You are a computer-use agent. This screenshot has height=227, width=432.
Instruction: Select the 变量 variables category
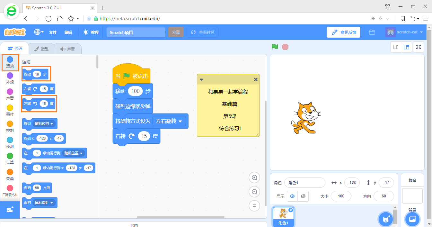[10, 174]
